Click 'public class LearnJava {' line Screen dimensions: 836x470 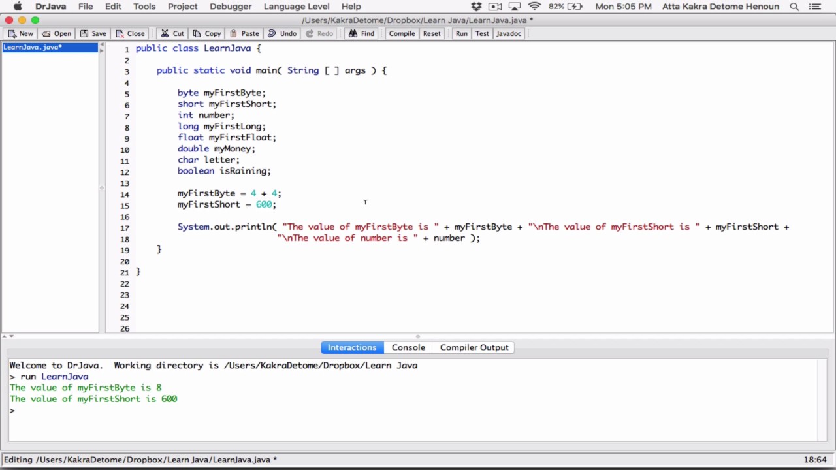[x=198, y=48]
